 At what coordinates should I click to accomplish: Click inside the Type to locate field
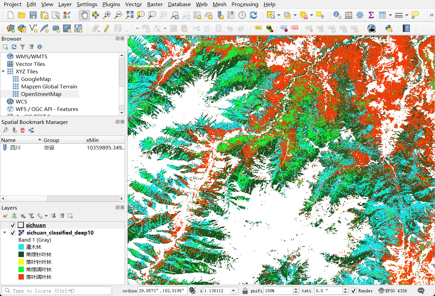click(x=56, y=291)
